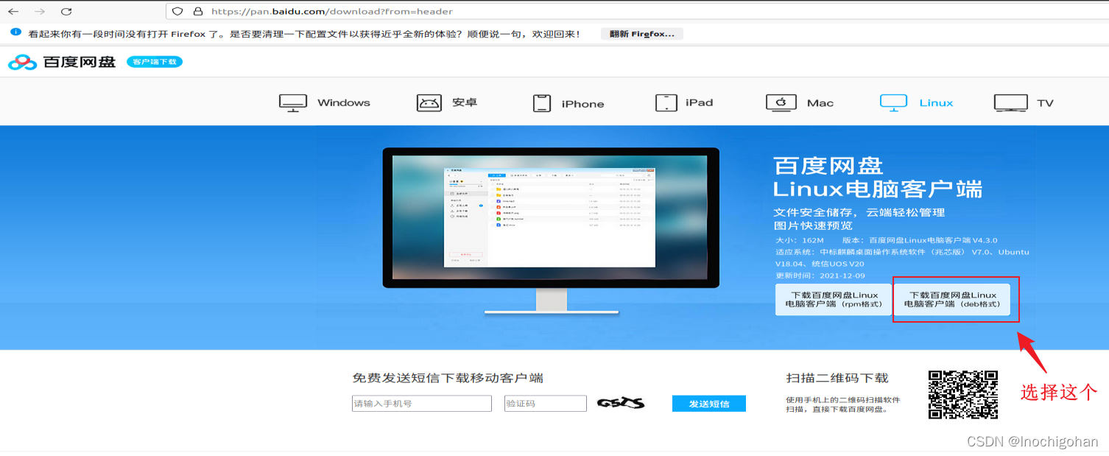The width and height of the screenshot is (1109, 456).
Task: Click the browser back arrow
Action: click(x=13, y=11)
